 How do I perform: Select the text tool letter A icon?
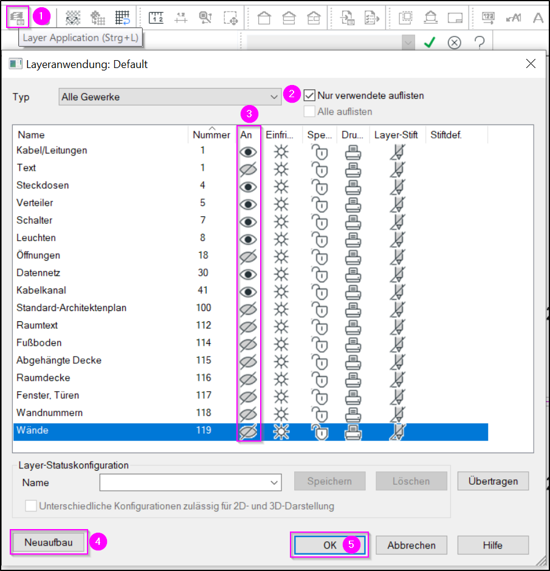(538, 18)
